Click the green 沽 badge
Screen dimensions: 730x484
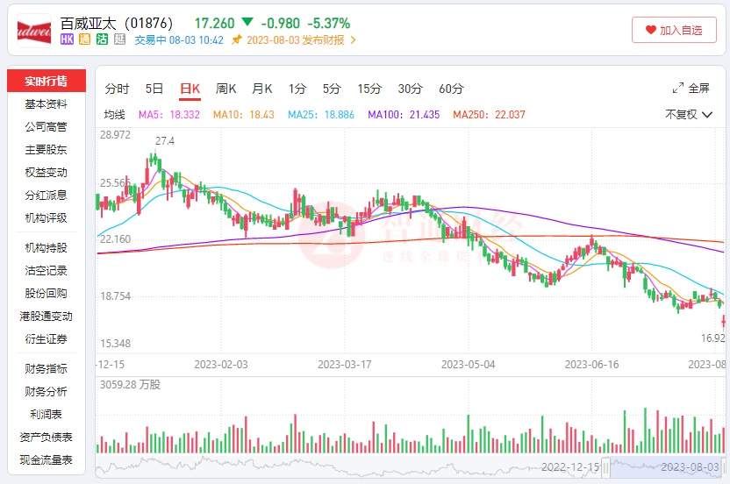pos(102,40)
